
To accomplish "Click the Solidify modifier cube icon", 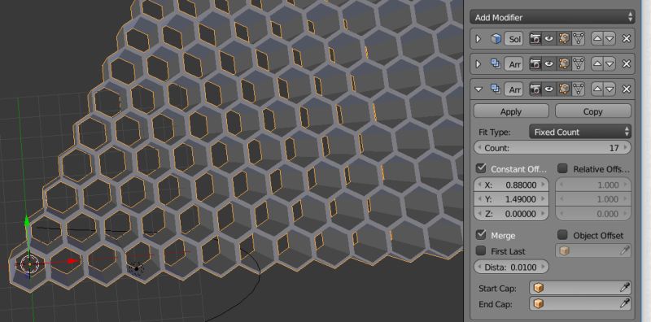I will (x=496, y=39).
